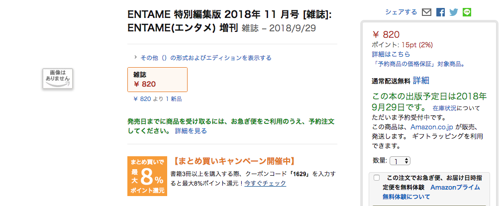
Task: Select the 雑誌 ¥820 format box
Action: 158,80
